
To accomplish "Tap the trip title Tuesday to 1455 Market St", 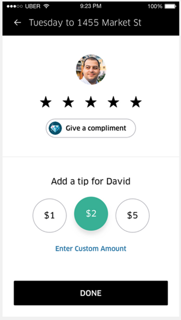I will click(85, 23).
